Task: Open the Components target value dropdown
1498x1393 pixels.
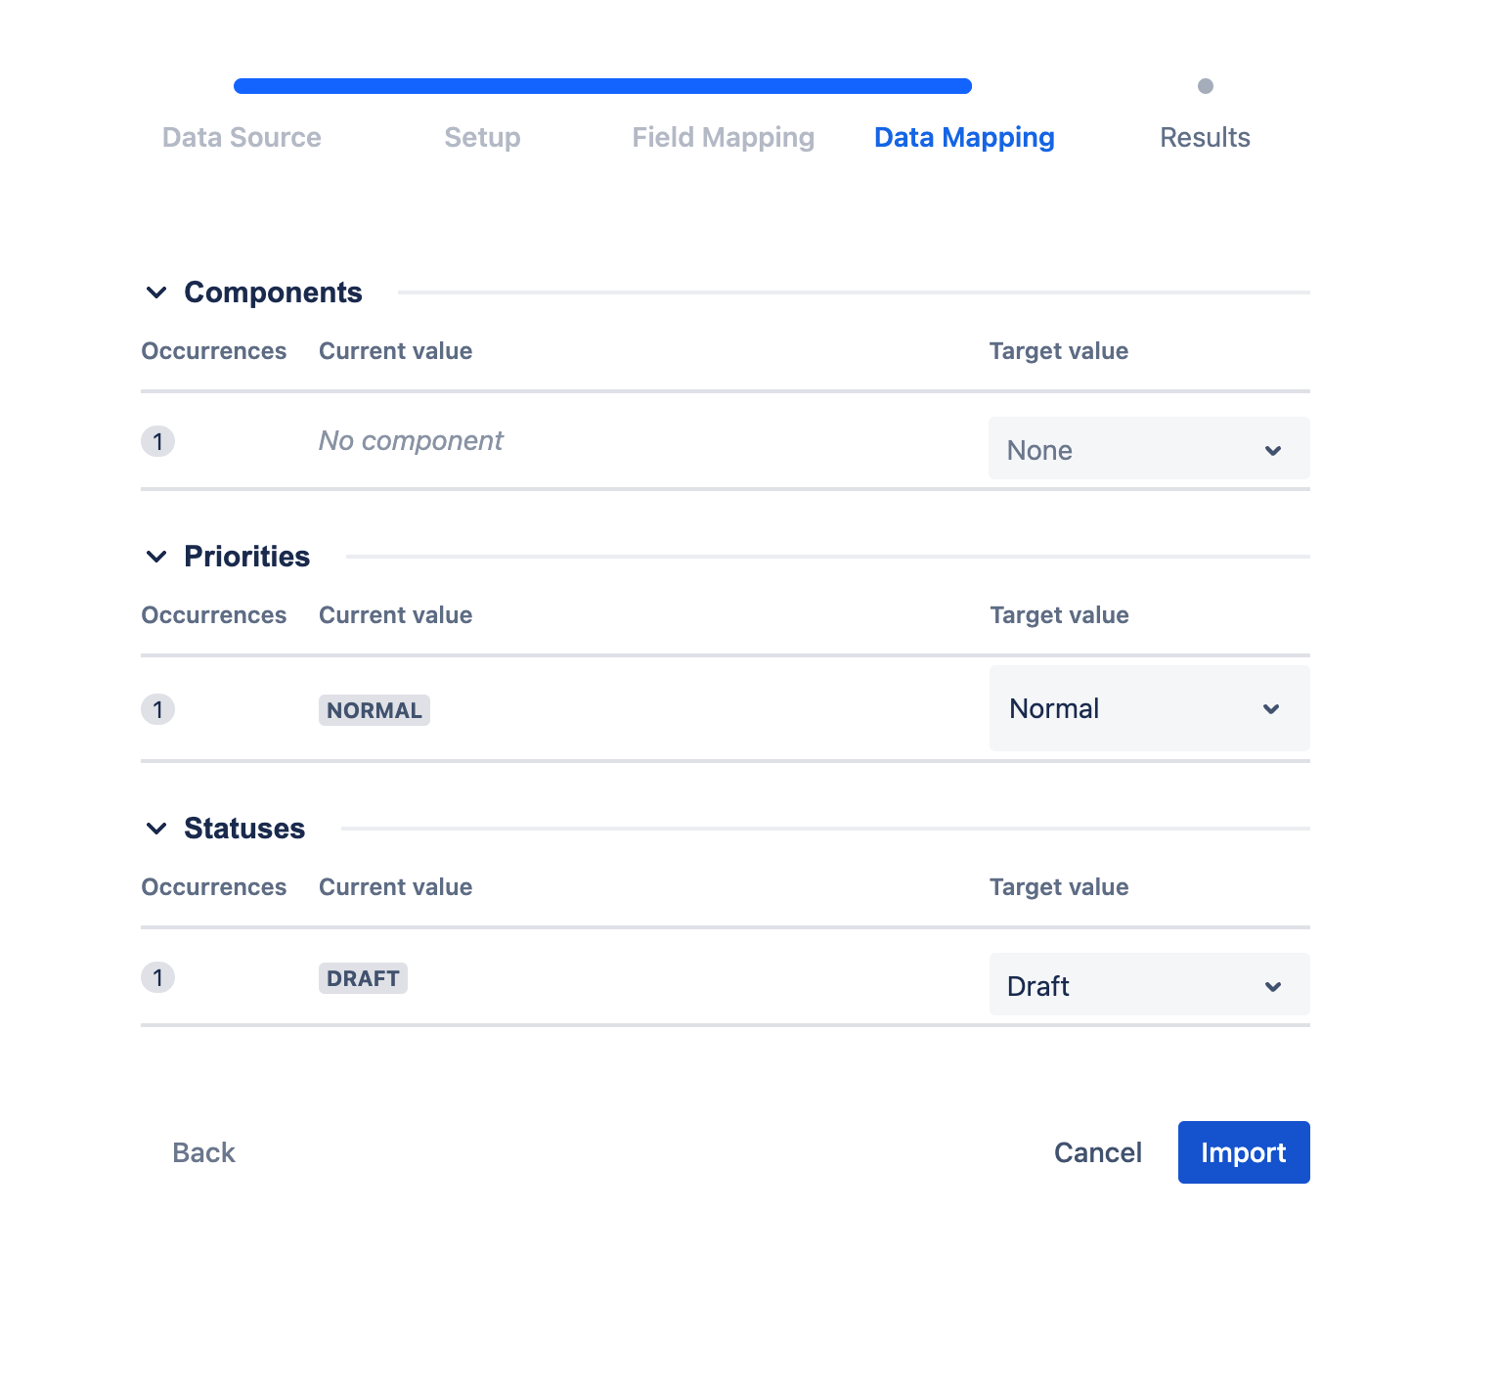Action: [1149, 449]
